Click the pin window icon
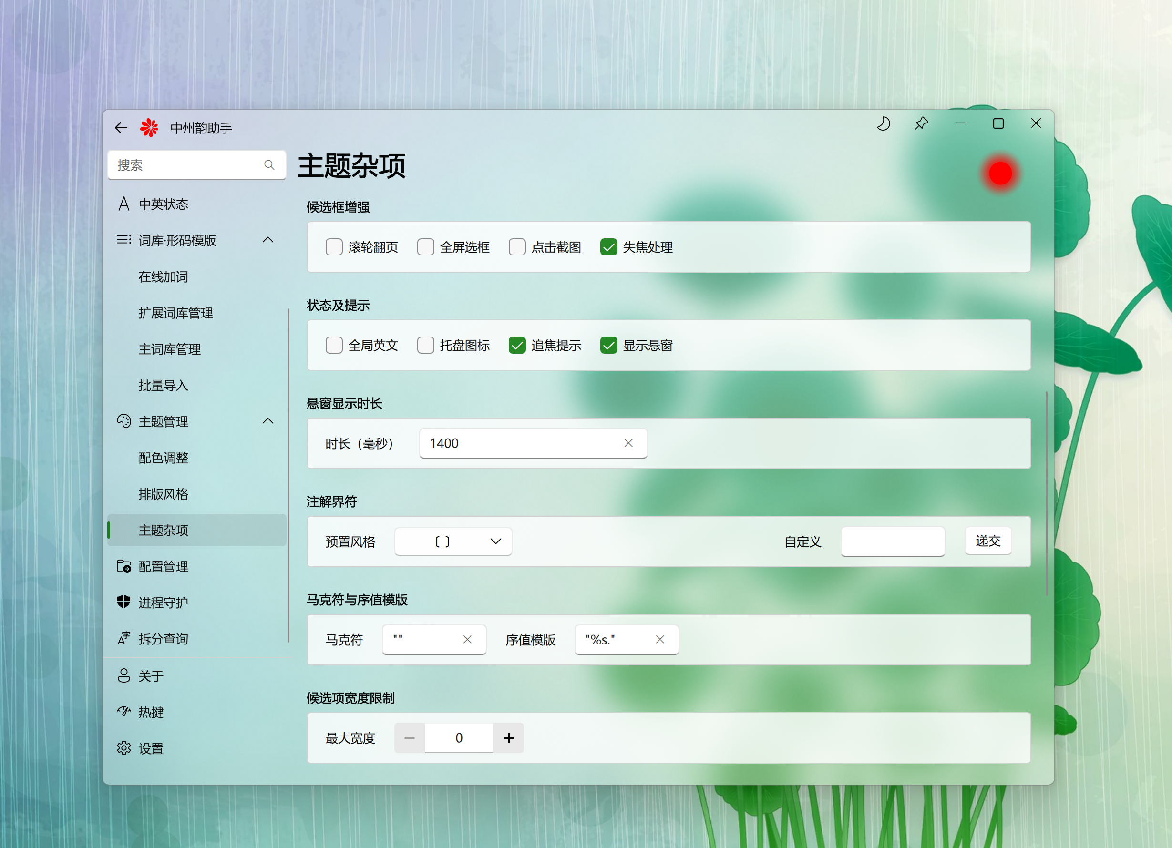 click(x=921, y=124)
